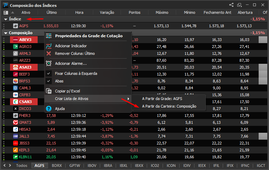This screenshot has height=170, width=269.
Task: Click the CAML3 company logo
Action: tap(16, 88)
